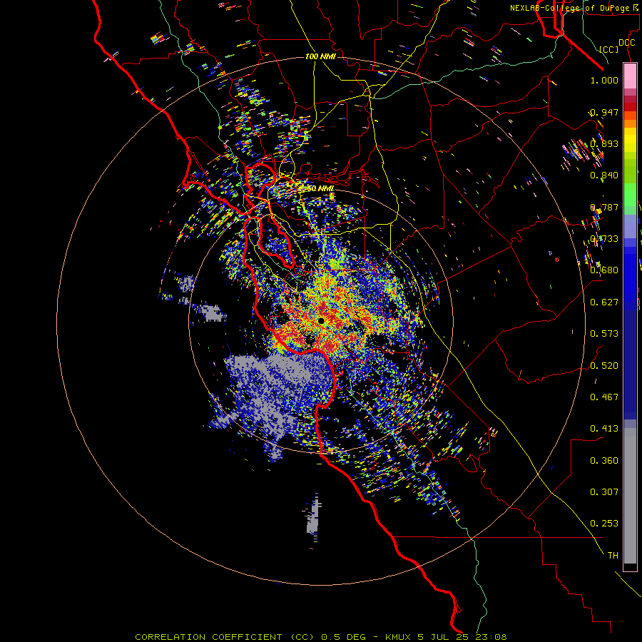Click the TH threshold legend label

[x=613, y=556]
